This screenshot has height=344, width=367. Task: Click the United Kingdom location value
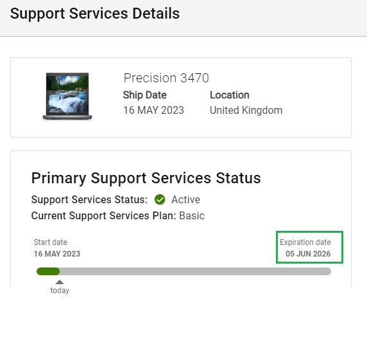pyautogui.click(x=246, y=110)
